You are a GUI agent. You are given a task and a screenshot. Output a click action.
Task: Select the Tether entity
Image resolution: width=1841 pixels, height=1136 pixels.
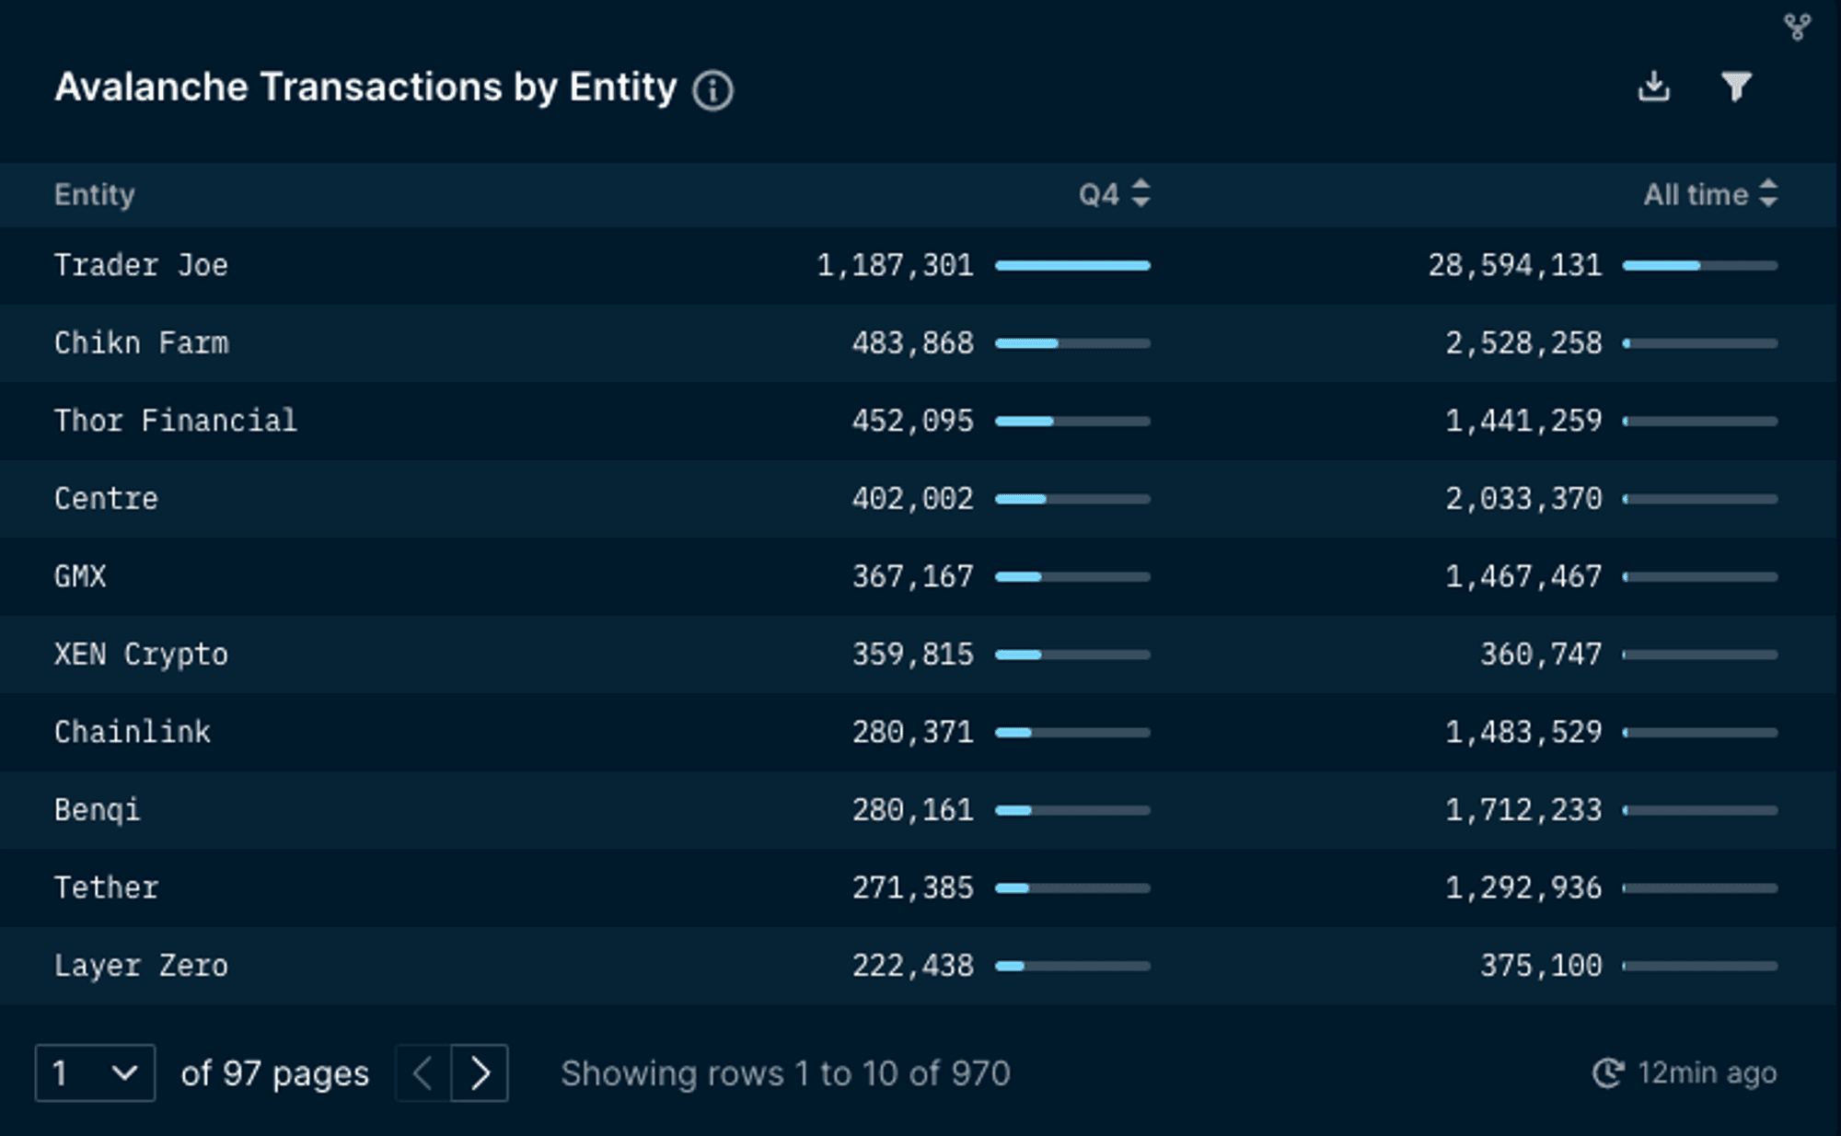tap(106, 887)
